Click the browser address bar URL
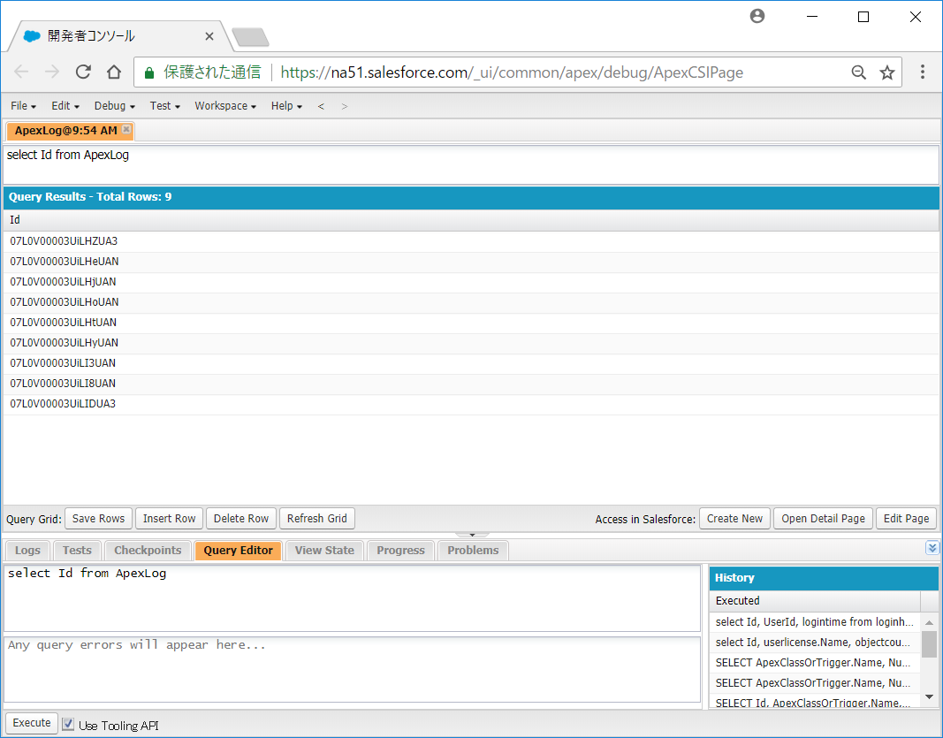The image size is (943, 738). pos(512,72)
